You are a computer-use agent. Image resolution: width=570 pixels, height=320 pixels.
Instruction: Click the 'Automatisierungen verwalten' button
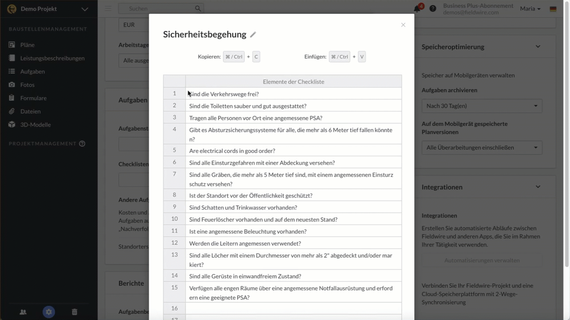(x=482, y=260)
